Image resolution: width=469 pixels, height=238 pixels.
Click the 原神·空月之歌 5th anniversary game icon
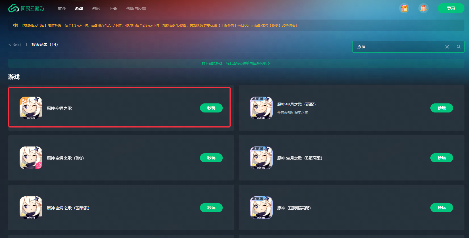point(31,108)
